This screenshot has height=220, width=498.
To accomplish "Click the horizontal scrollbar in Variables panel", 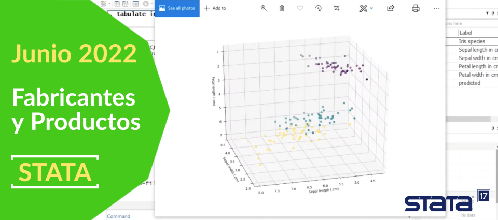I will pyautogui.click(x=468, y=119).
